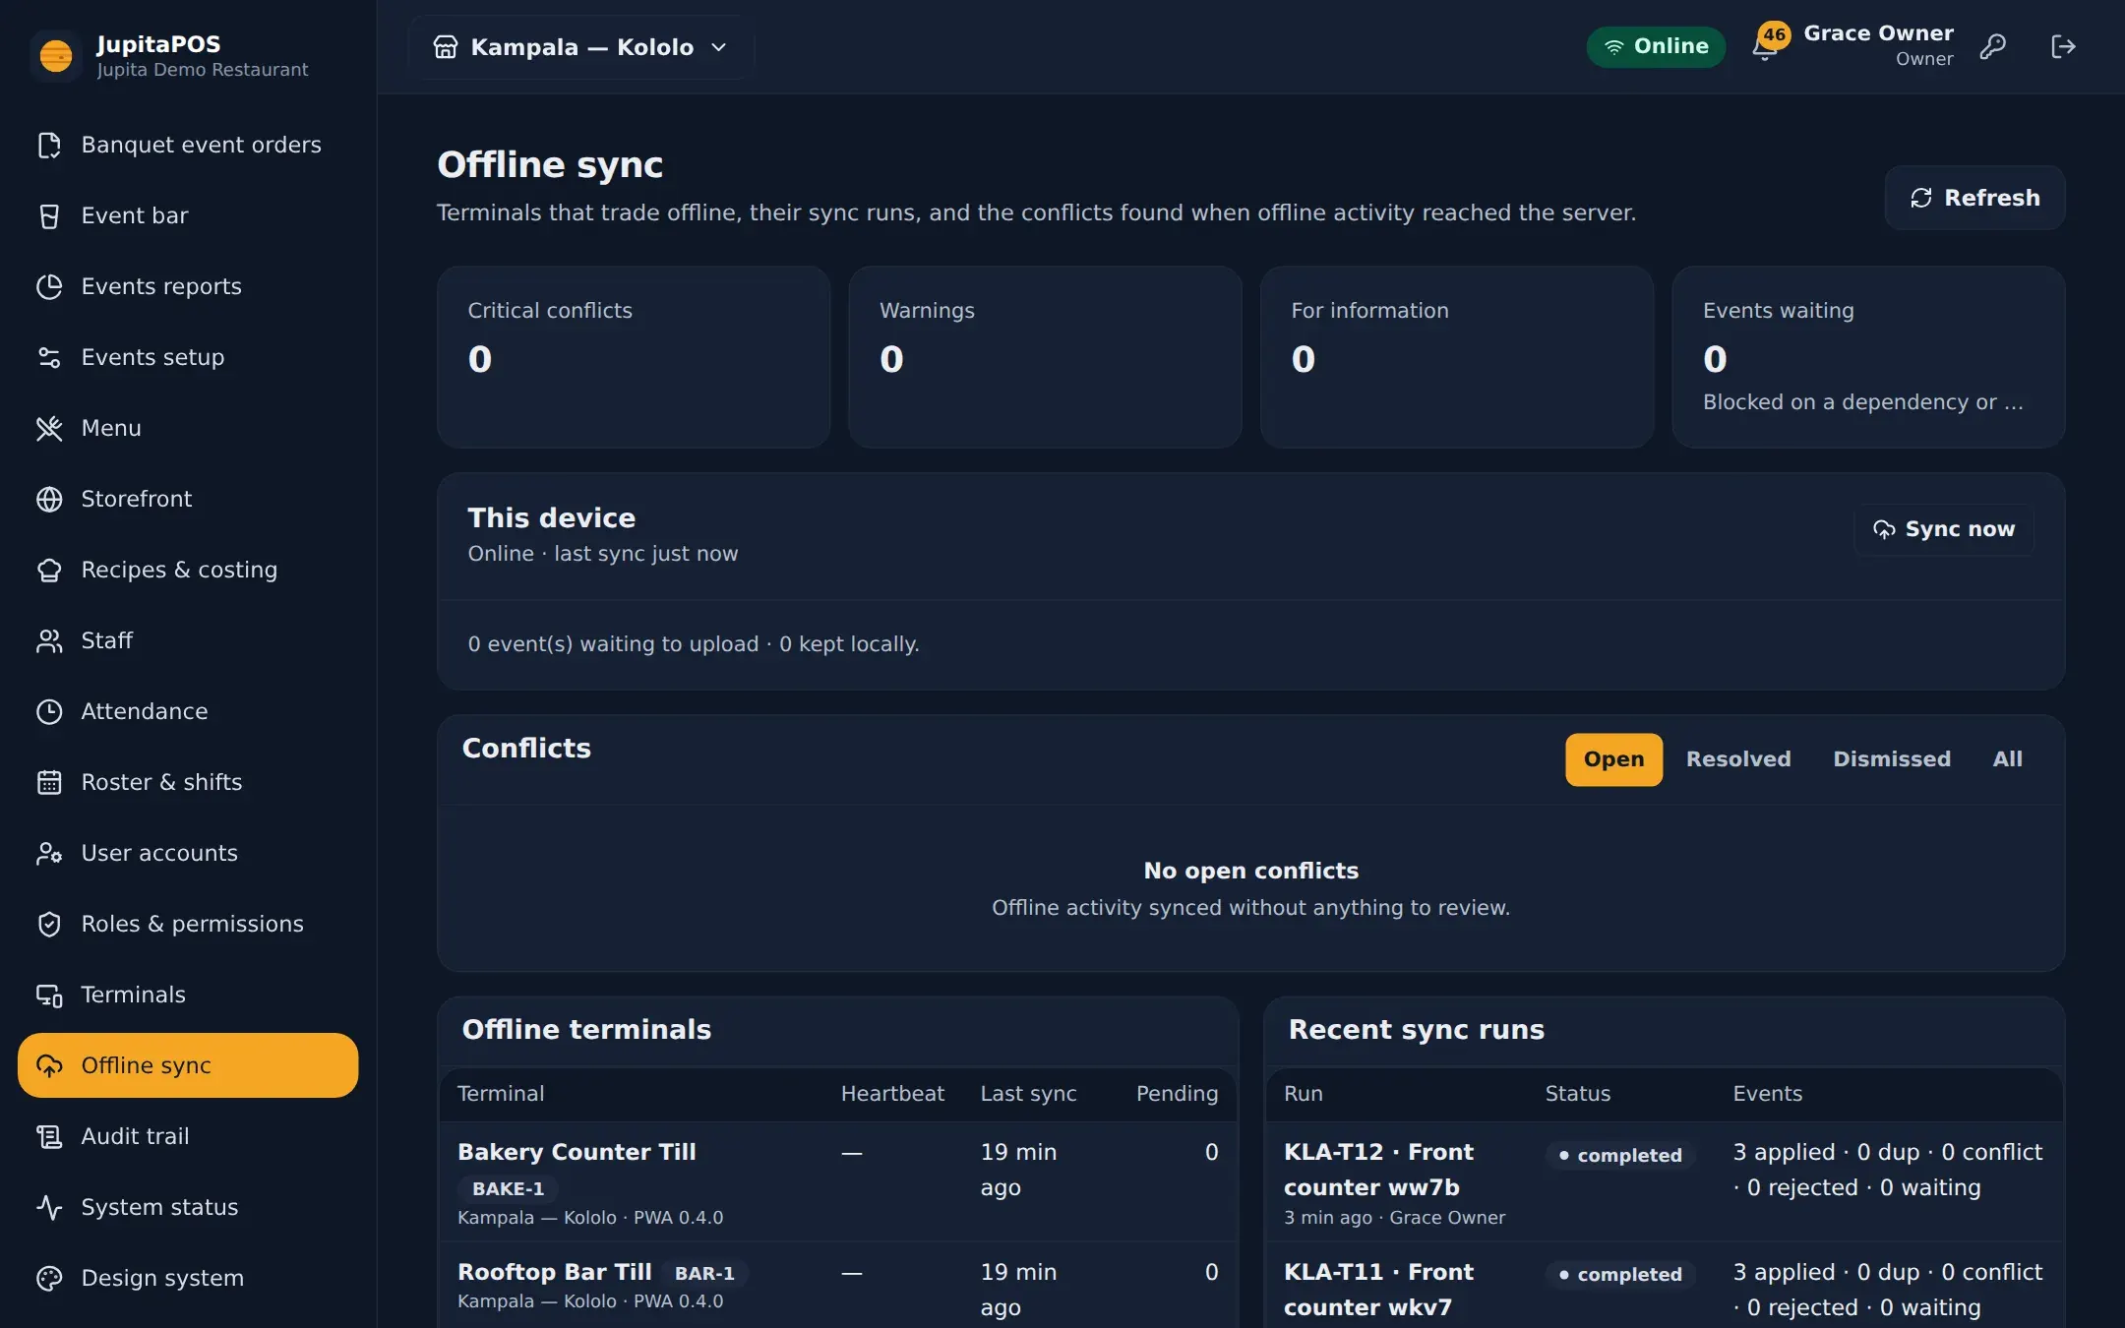
Task: Open Recipes & costing chef hat icon
Action: coord(49,570)
